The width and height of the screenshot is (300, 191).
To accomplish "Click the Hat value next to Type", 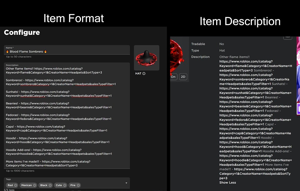I will pos(222,50).
